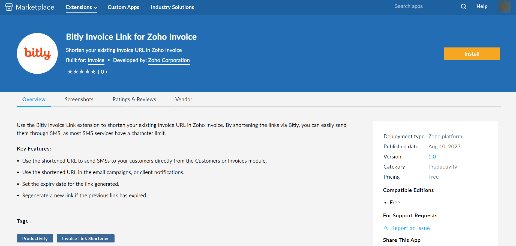Go to Industry Solutions
Viewport: 516px width, 246px height.
pyautogui.click(x=172, y=7)
